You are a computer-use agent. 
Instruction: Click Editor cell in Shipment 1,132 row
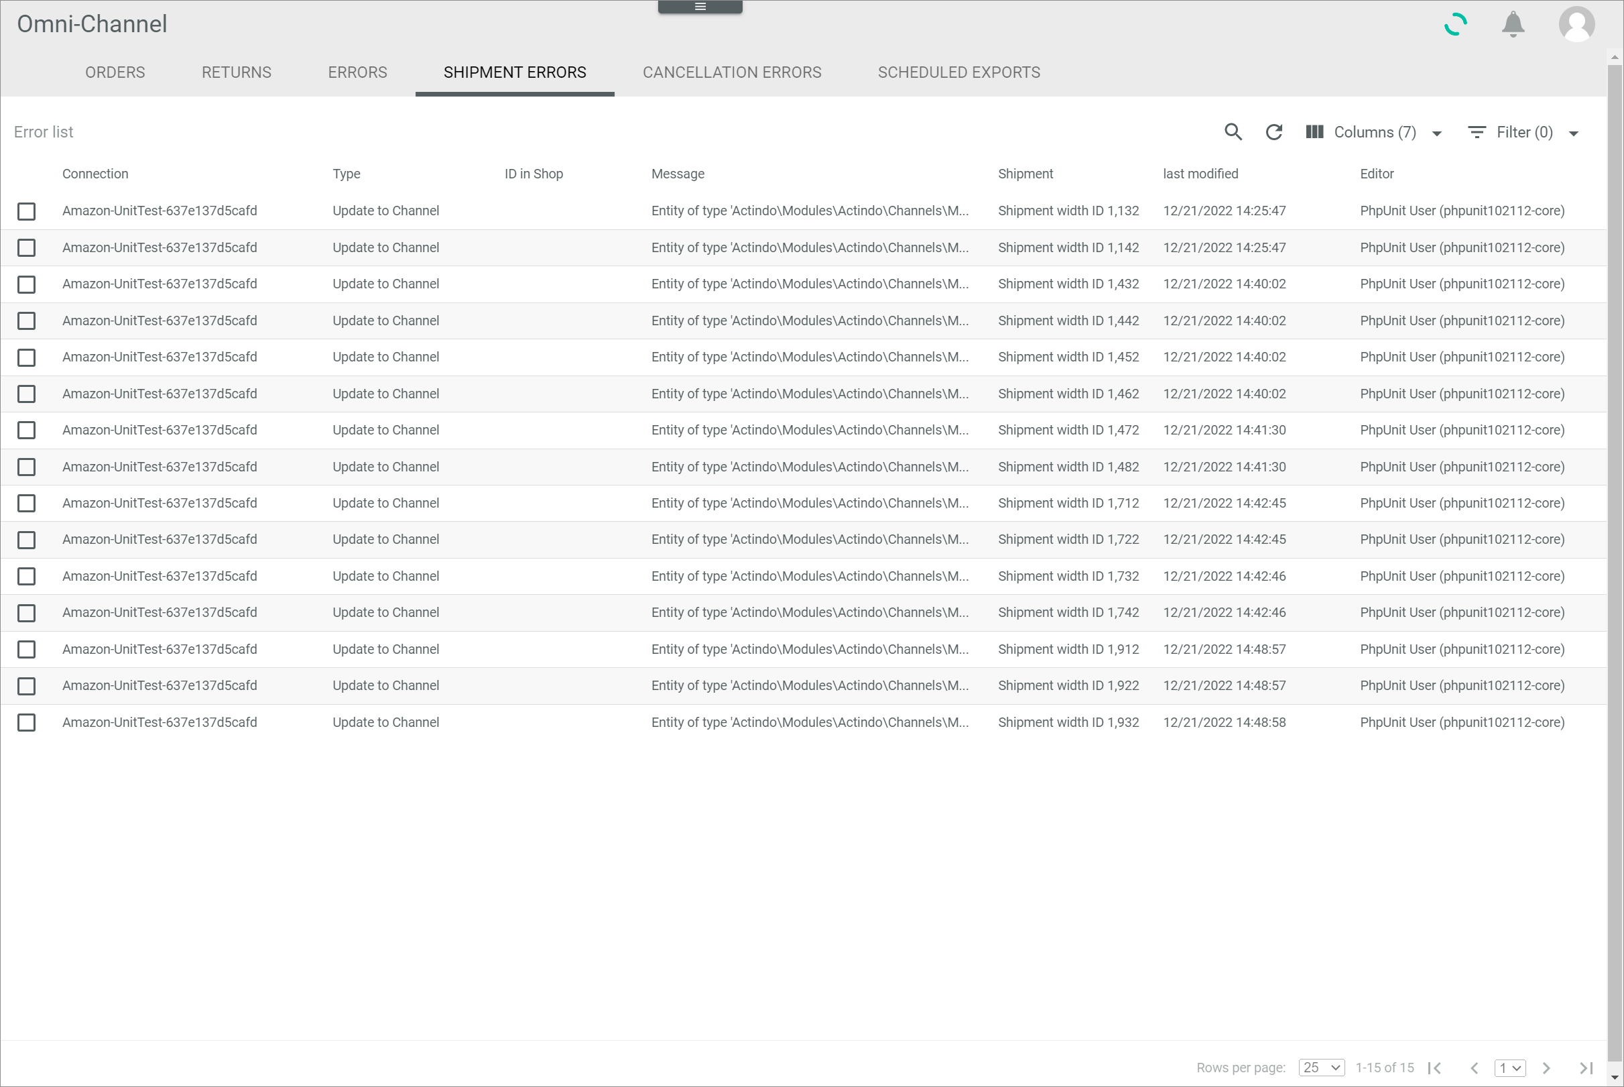click(x=1461, y=211)
